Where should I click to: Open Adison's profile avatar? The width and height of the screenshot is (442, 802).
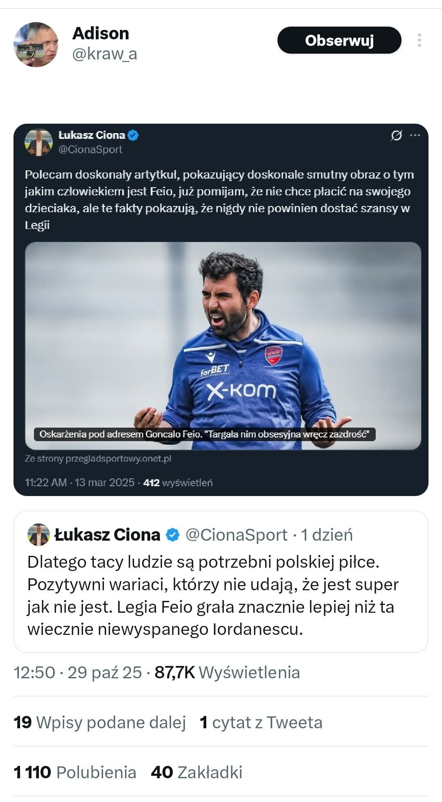pos(36,44)
